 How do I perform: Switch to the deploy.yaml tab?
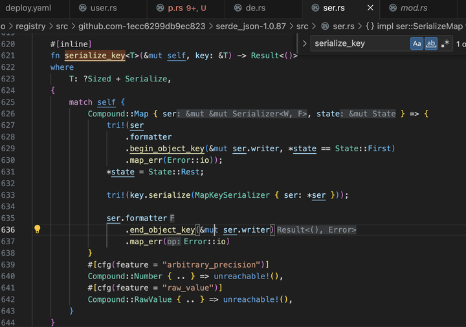point(28,8)
